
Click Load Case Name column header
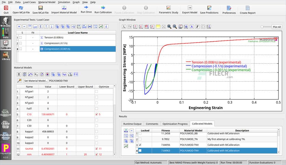tap(78, 33)
